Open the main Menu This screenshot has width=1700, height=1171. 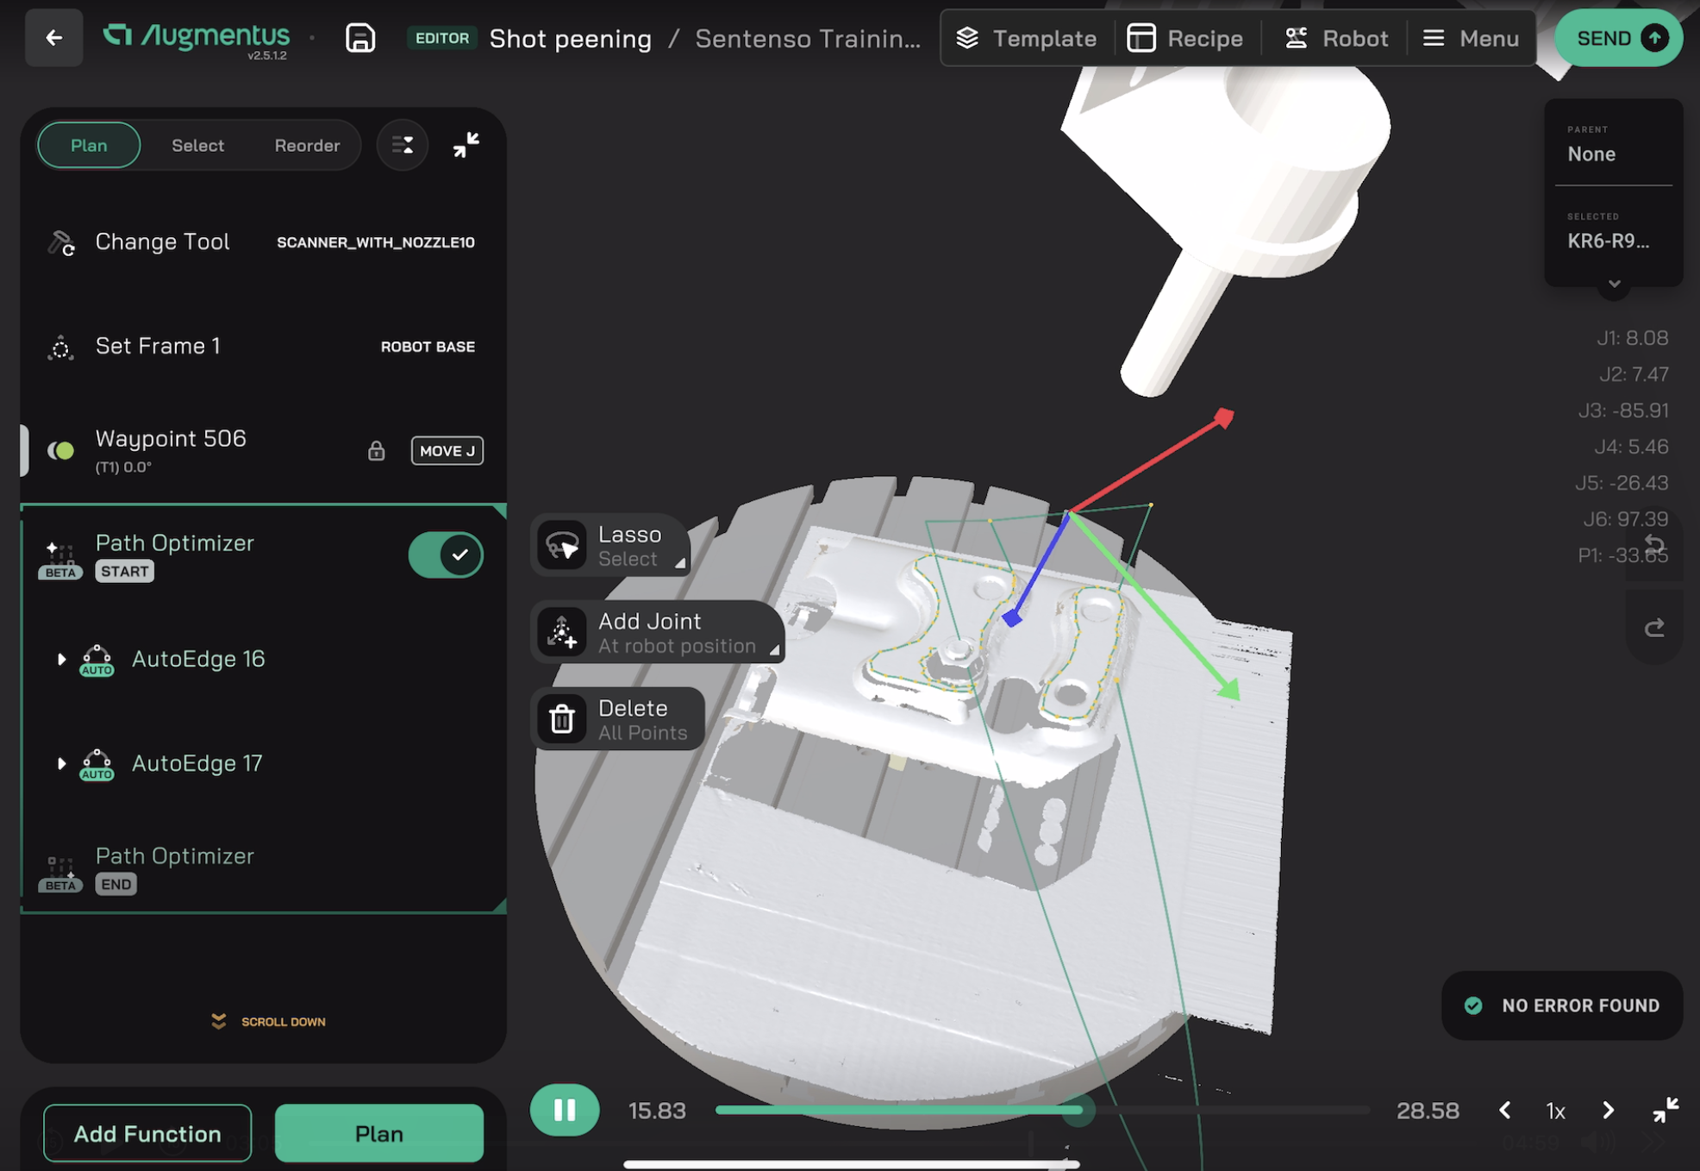pyautogui.click(x=1471, y=38)
